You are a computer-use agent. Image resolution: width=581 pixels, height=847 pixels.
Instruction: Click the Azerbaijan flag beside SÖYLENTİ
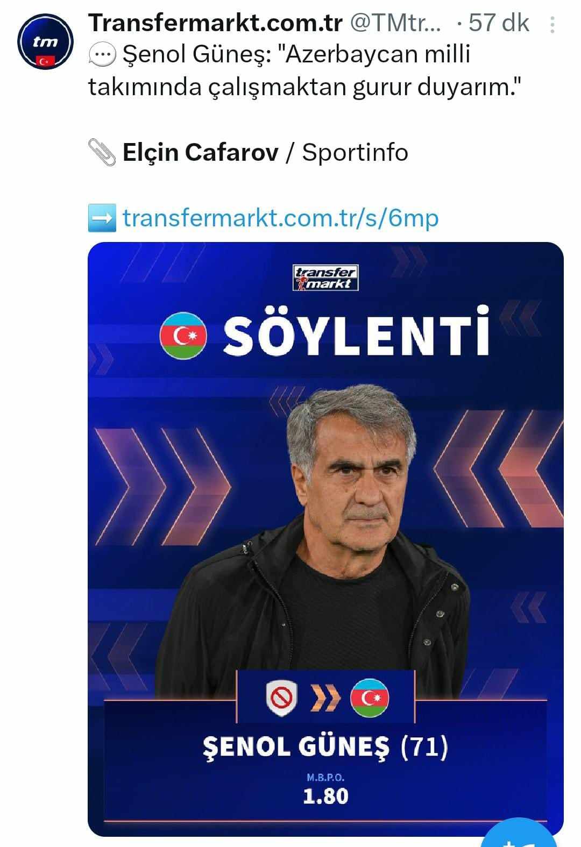(183, 336)
